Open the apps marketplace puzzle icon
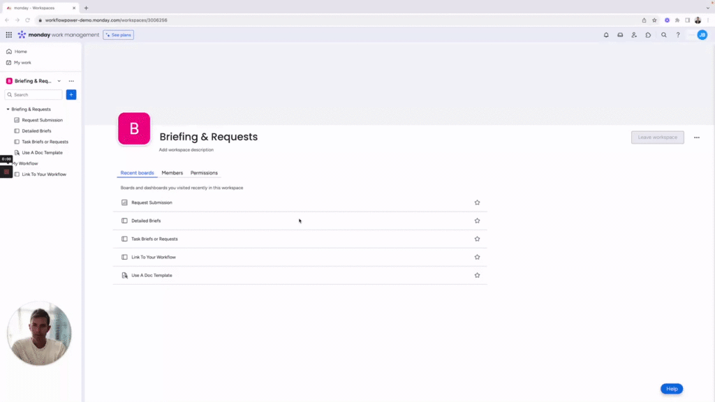The image size is (715, 402). click(648, 35)
